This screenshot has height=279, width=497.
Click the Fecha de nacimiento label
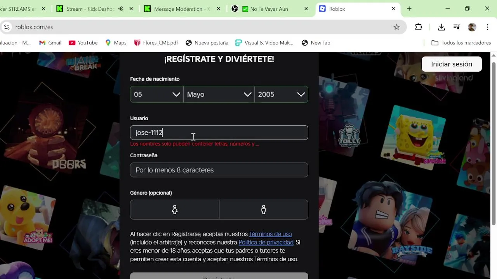pyautogui.click(x=155, y=79)
